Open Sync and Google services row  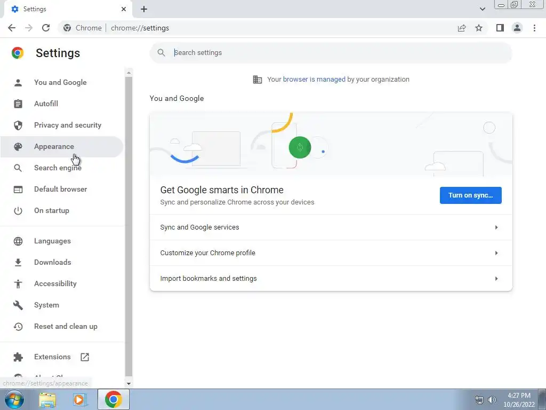[x=331, y=227]
